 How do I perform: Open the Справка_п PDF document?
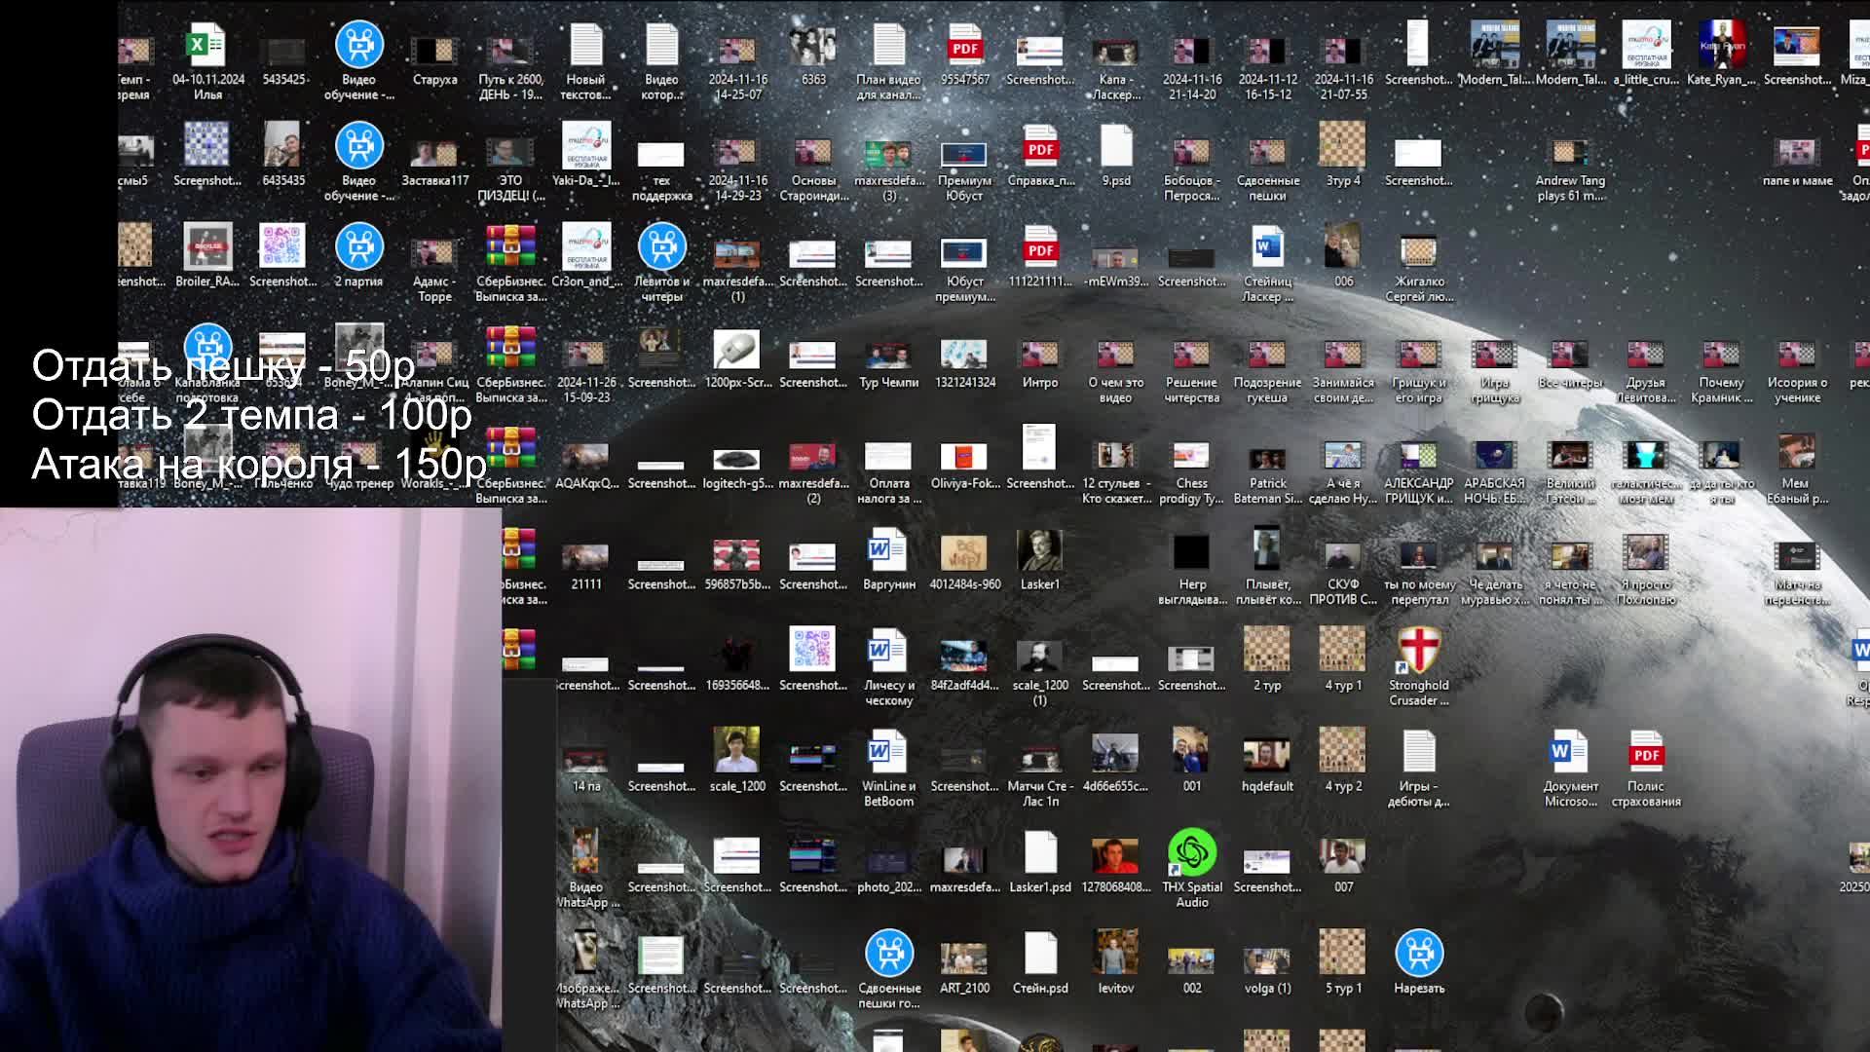(1039, 148)
